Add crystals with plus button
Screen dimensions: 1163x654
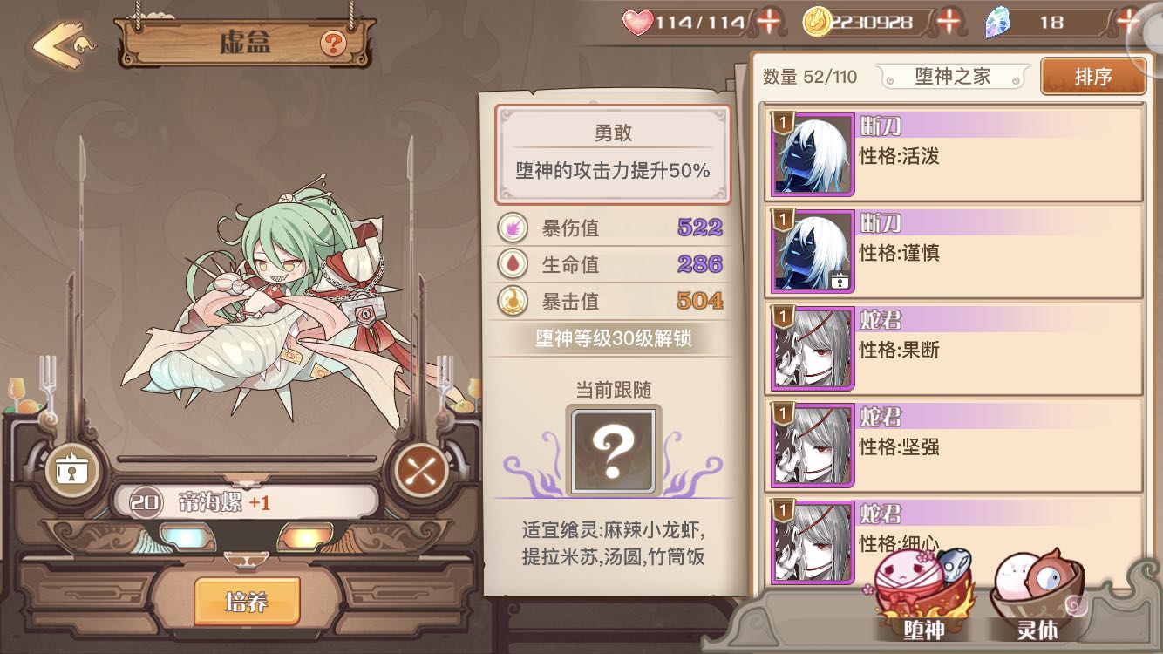(1128, 22)
